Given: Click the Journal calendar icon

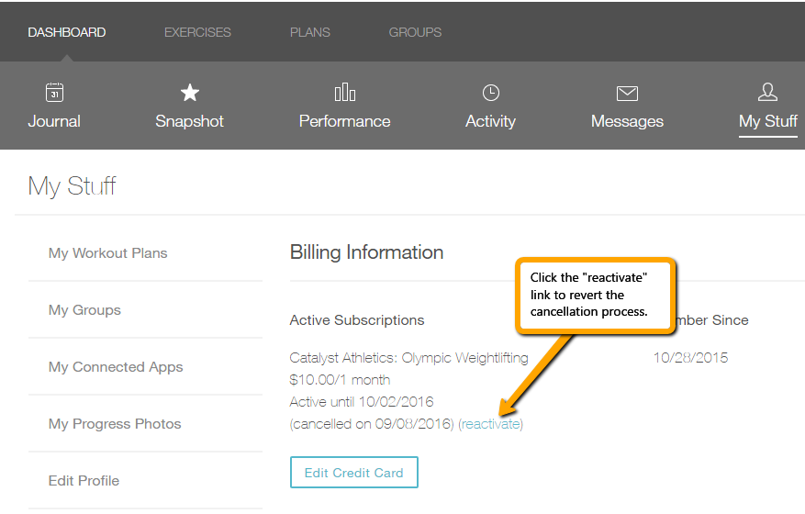Looking at the screenshot, I should coord(54,93).
